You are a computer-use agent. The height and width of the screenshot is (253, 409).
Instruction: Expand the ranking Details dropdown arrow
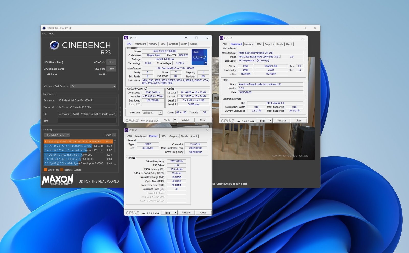click(x=114, y=135)
